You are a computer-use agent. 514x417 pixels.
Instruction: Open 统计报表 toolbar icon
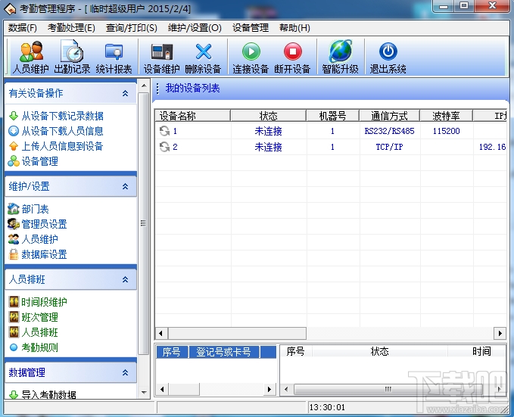pyautogui.click(x=114, y=57)
